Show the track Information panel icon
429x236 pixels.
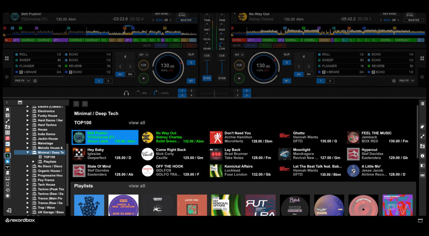[x=423, y=156]
